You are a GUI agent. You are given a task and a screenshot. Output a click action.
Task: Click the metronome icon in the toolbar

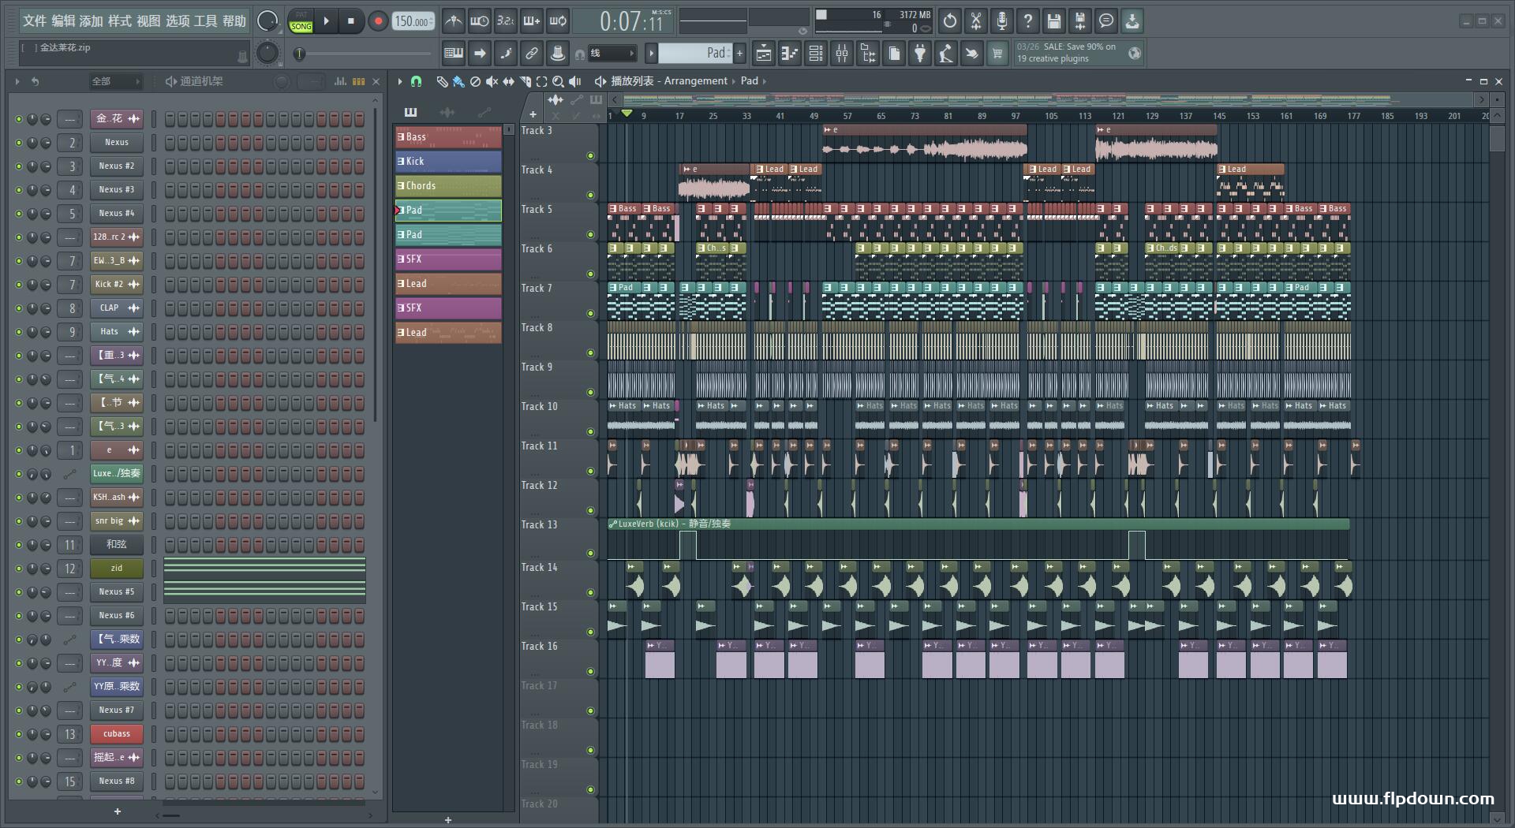[x=453, y=21]
